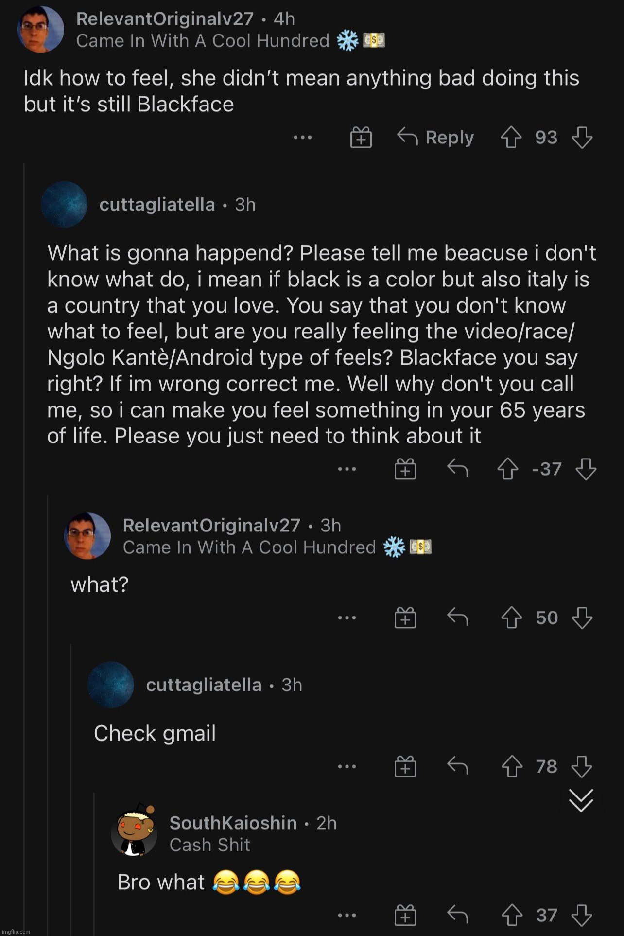This screenshot has height=936, width=624.
Task: Upvote the comment scored -37
Action: [508, 469]
